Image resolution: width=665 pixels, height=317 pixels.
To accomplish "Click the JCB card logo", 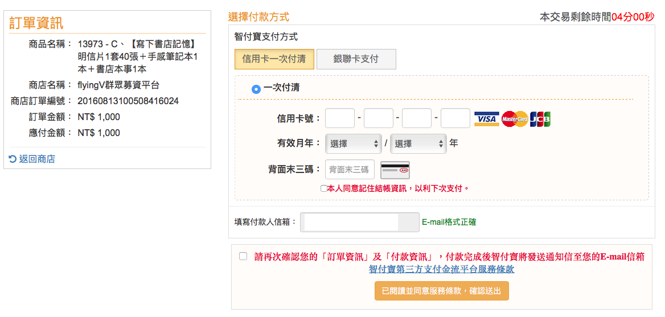I will coord(540,118).
